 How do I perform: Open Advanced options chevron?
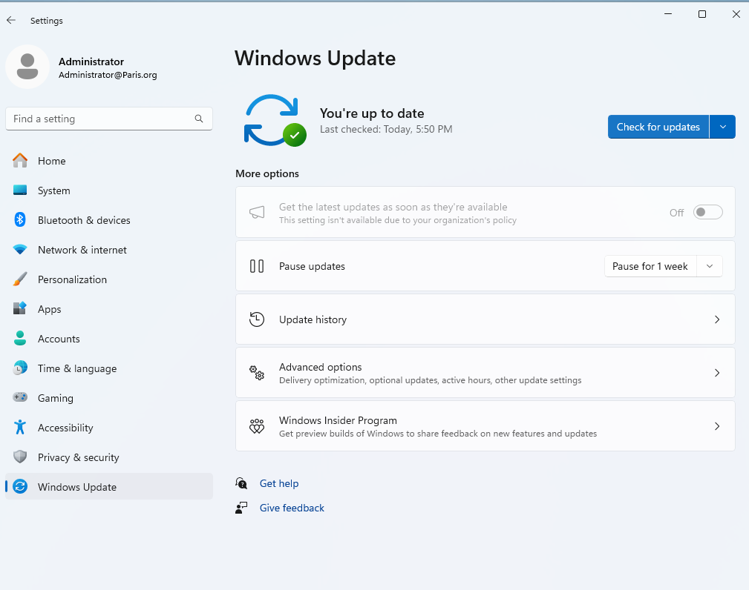716,373
